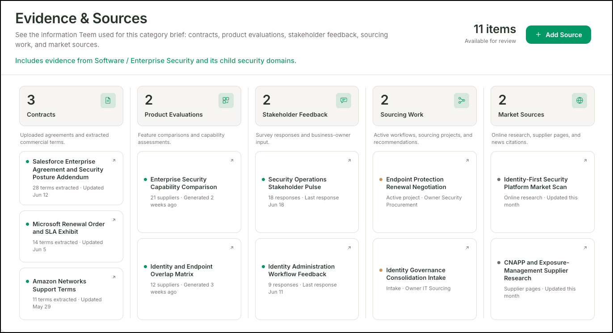Click '21 suppliers · Generated 2 weeks ago'
613x333 pixels.
(182, 201)
